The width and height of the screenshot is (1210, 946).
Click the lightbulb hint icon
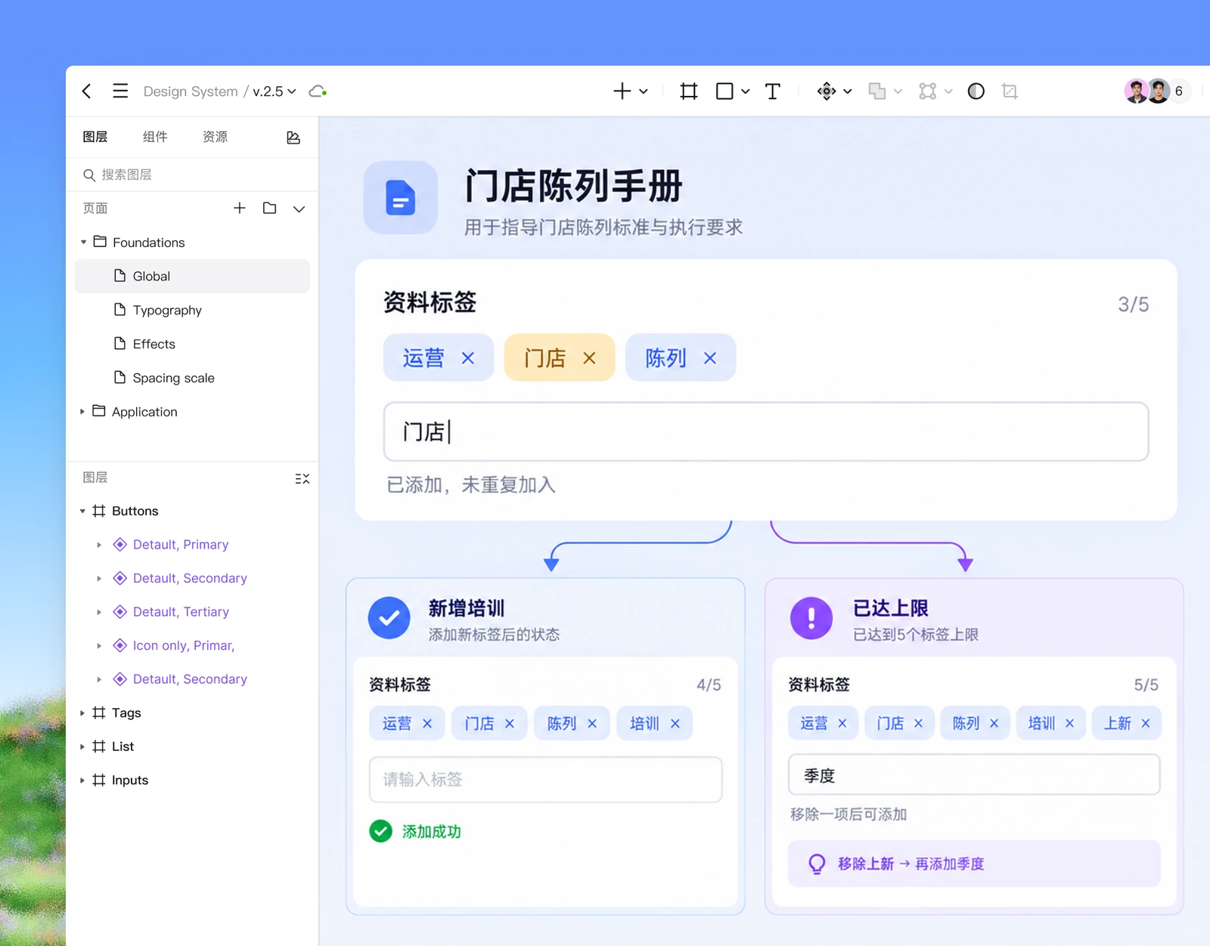click(x=817, y=864)
